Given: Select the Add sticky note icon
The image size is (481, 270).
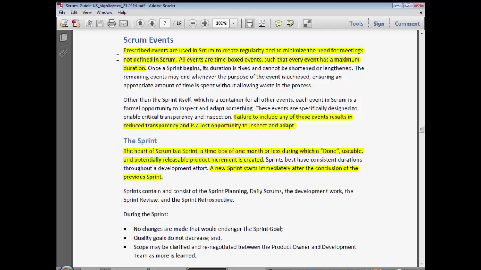Looking at the screenshot, I should (x=278, y=23).
